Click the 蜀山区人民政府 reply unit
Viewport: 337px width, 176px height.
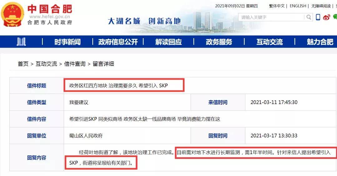tap(86, 136)
